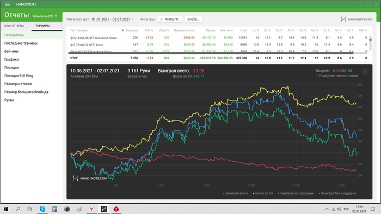
Task: Switch to the КЭШ ОТЧЕТЫ tab
Action: 14,26
